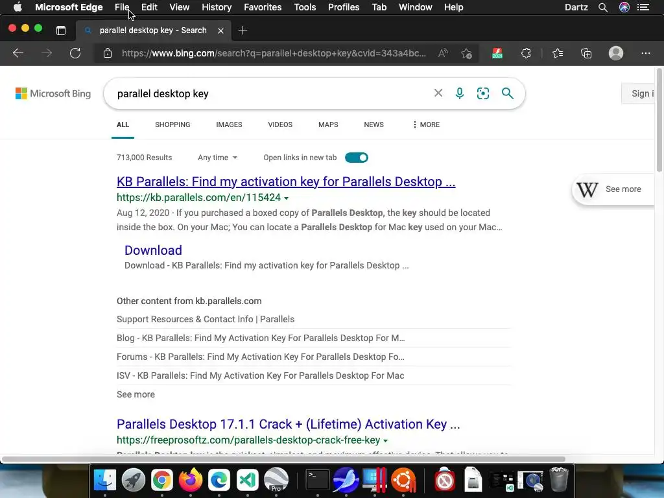
Task: Open Spotlight search in menu bar
Action: [x=603, y=7]
